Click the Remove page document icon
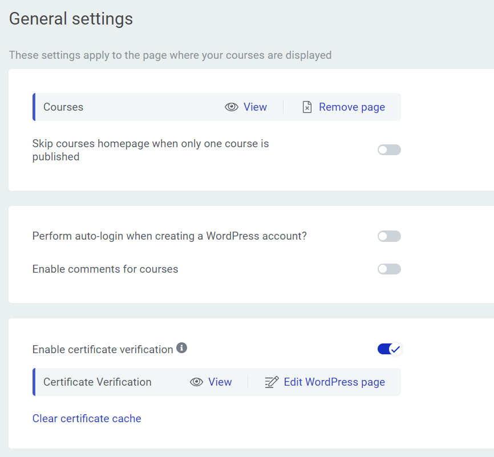The width and height of the screenshot is (494, 457). click(x=307, y=107)
